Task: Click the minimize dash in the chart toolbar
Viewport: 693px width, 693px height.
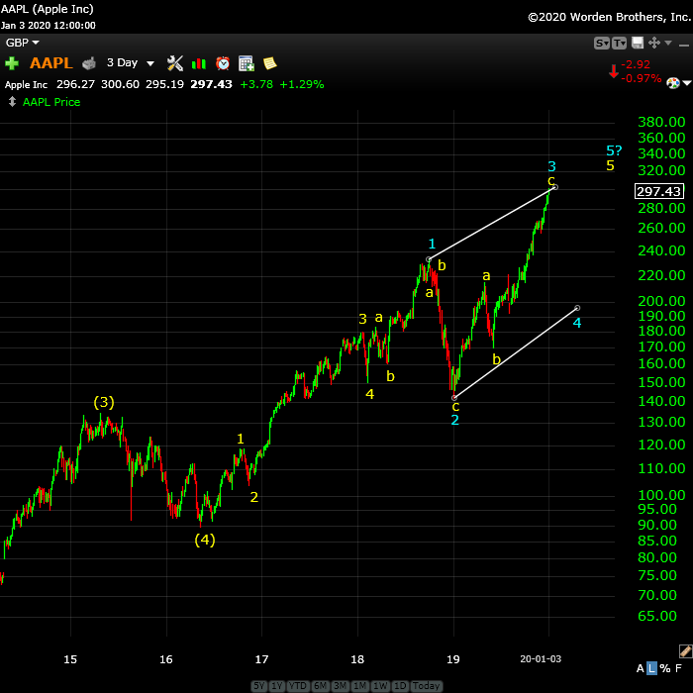Action: (684, 46)
